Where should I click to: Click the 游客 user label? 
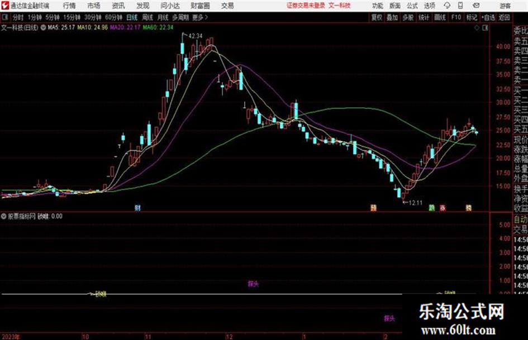505,6
